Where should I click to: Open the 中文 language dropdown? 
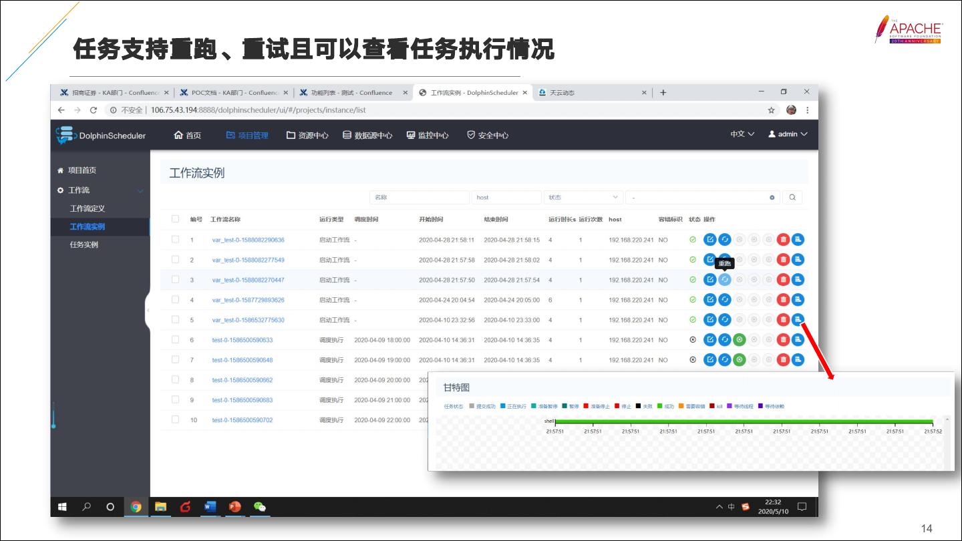coord(742,134)
